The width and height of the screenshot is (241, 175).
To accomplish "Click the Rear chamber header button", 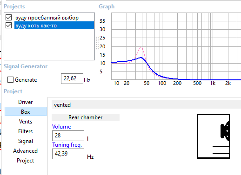I will coord(86,117).
